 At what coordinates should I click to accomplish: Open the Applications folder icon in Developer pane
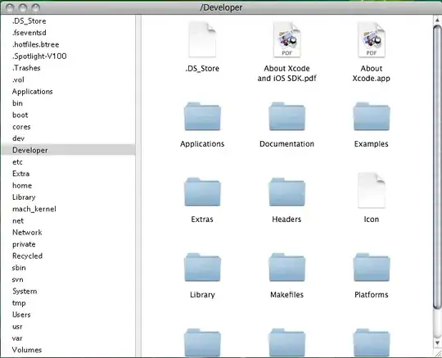(x=202, y=116)
